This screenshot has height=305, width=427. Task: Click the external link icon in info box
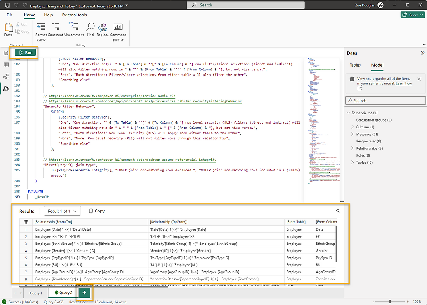pos(360,89)
